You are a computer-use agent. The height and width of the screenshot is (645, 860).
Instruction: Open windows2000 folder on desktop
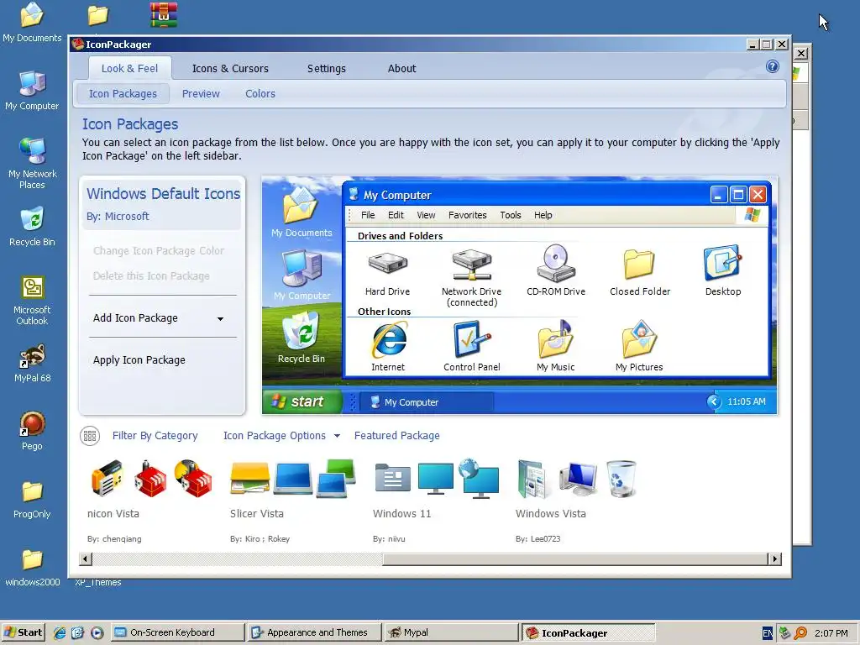32,560
